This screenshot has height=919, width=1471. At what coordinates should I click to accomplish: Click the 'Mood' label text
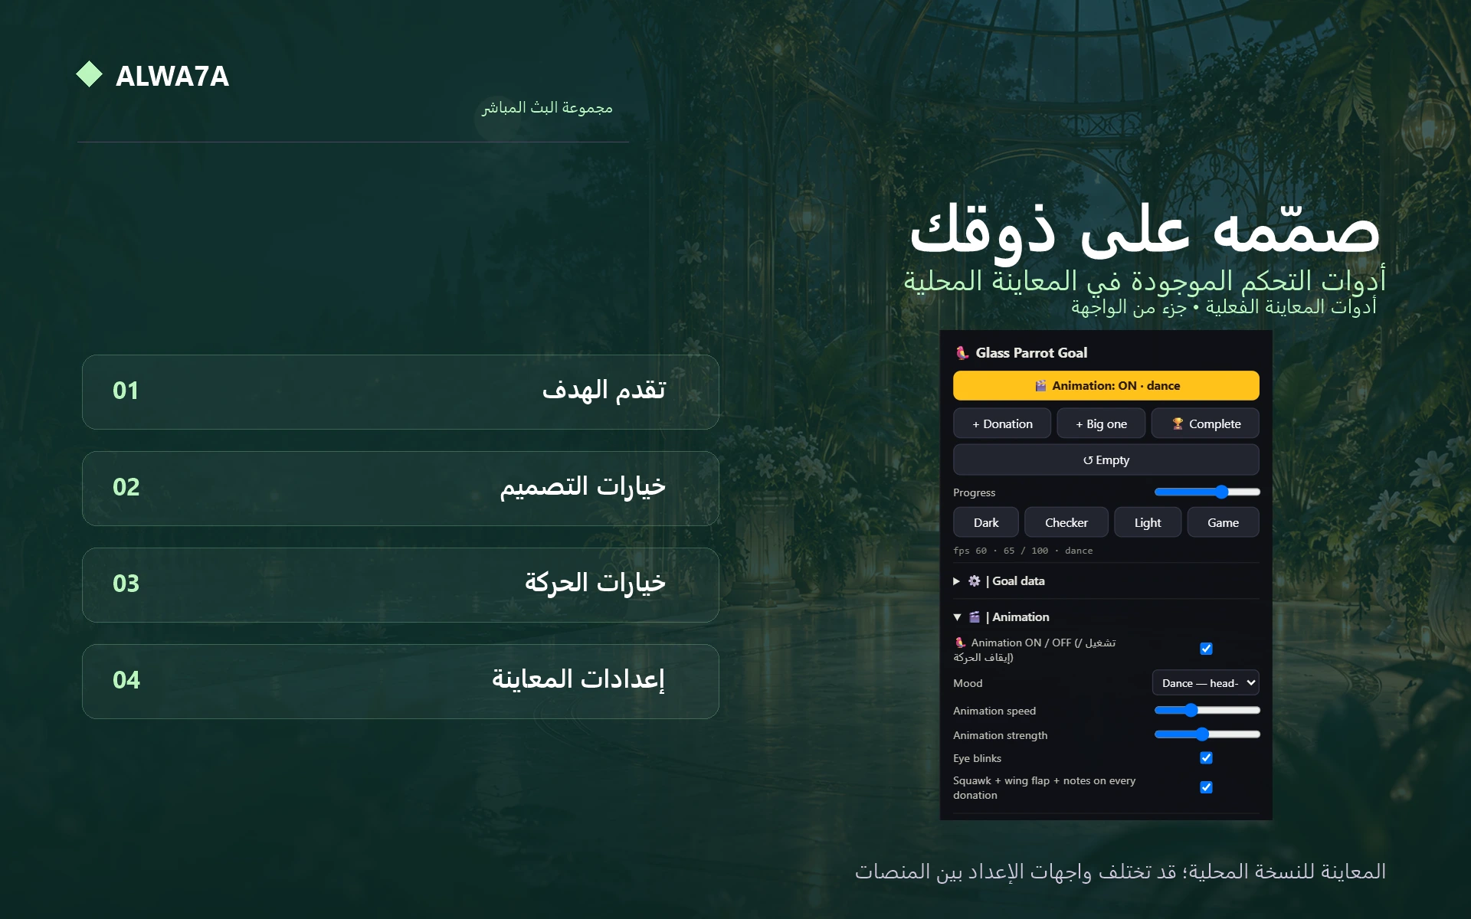coord(968,683)
